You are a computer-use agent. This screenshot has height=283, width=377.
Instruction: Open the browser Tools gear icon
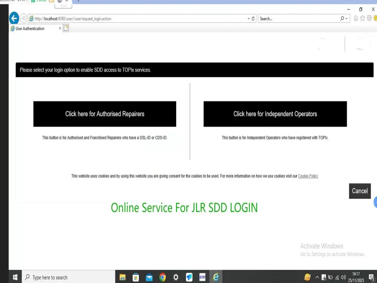(369, 19)
